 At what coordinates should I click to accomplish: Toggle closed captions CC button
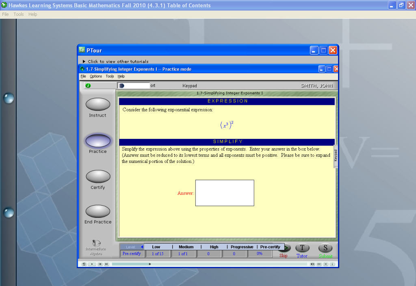[319, 264]
